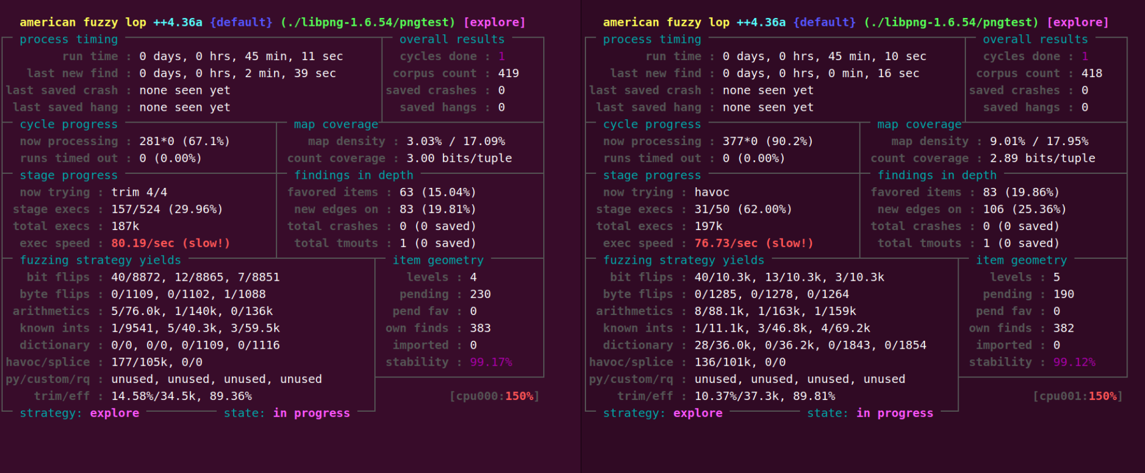
Task: Click now processing 281*0 (67.1%)
Action: [x=185, y=141]
